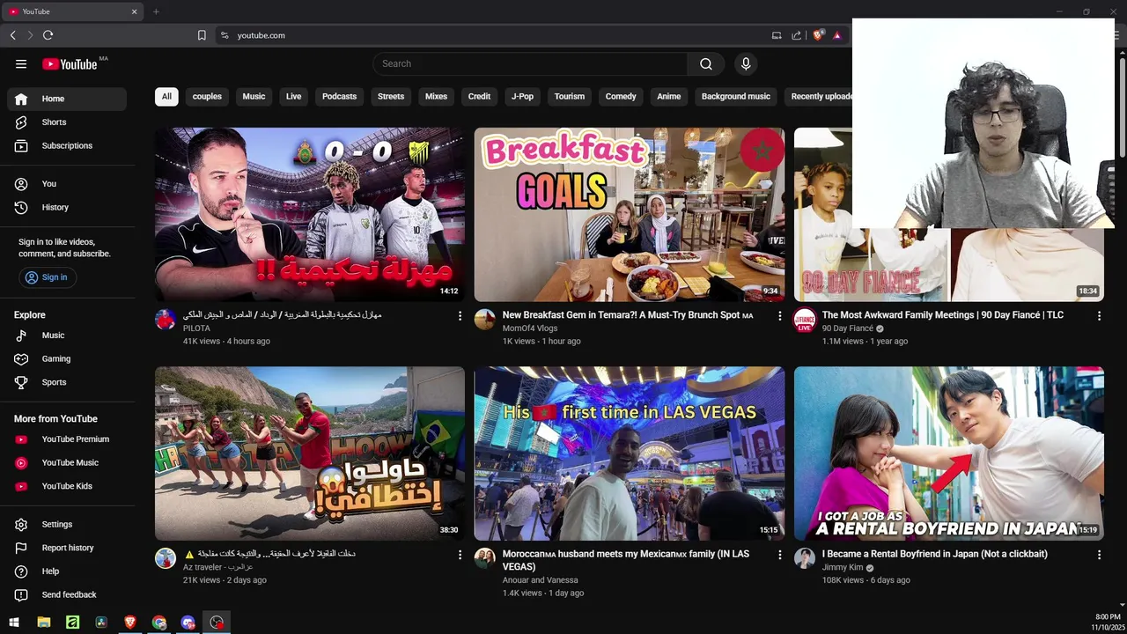Select the J-Pop filter chip

point(523,96)
